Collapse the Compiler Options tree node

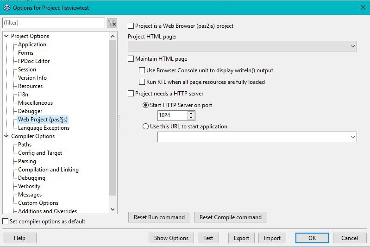(6, 136)
